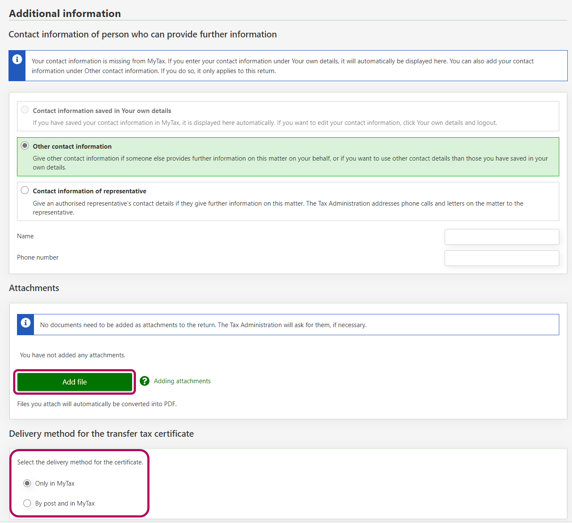Focus the Name input field
Screen dimensions: 572x523
(502, 237)
